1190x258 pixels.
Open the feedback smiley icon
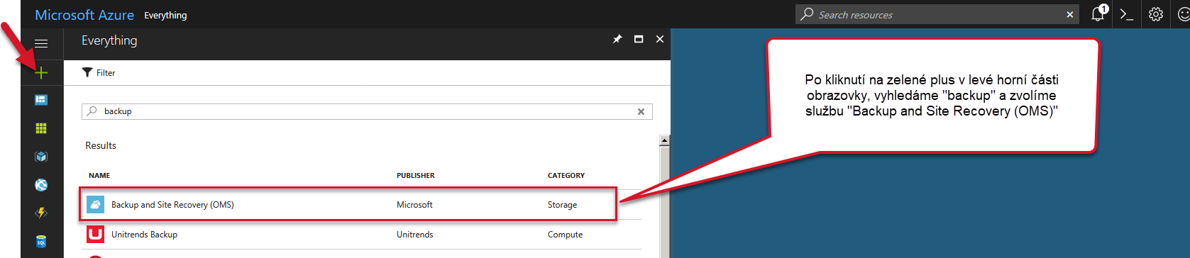1183,14
